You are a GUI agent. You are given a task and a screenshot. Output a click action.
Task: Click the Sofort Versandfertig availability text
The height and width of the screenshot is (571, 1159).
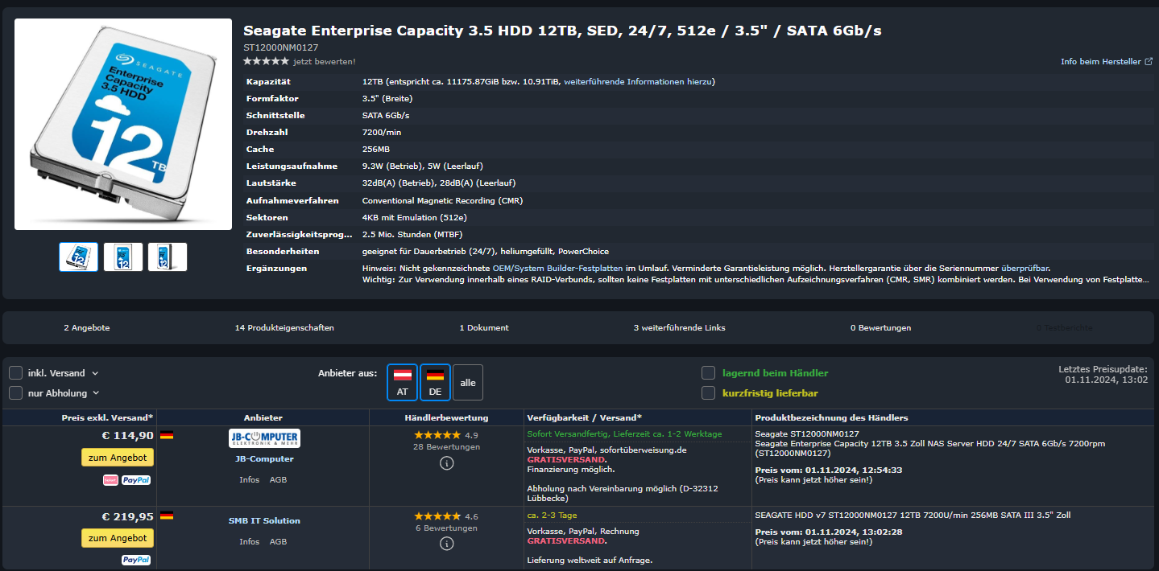click(x=624, y=433)
